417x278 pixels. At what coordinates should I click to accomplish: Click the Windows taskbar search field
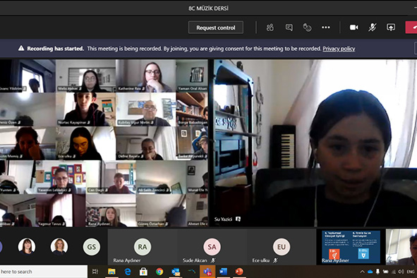pyautogui.click(x=44, y=272)
